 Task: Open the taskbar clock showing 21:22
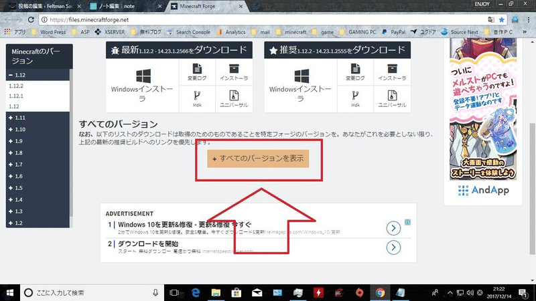click(x=498, y=293)
